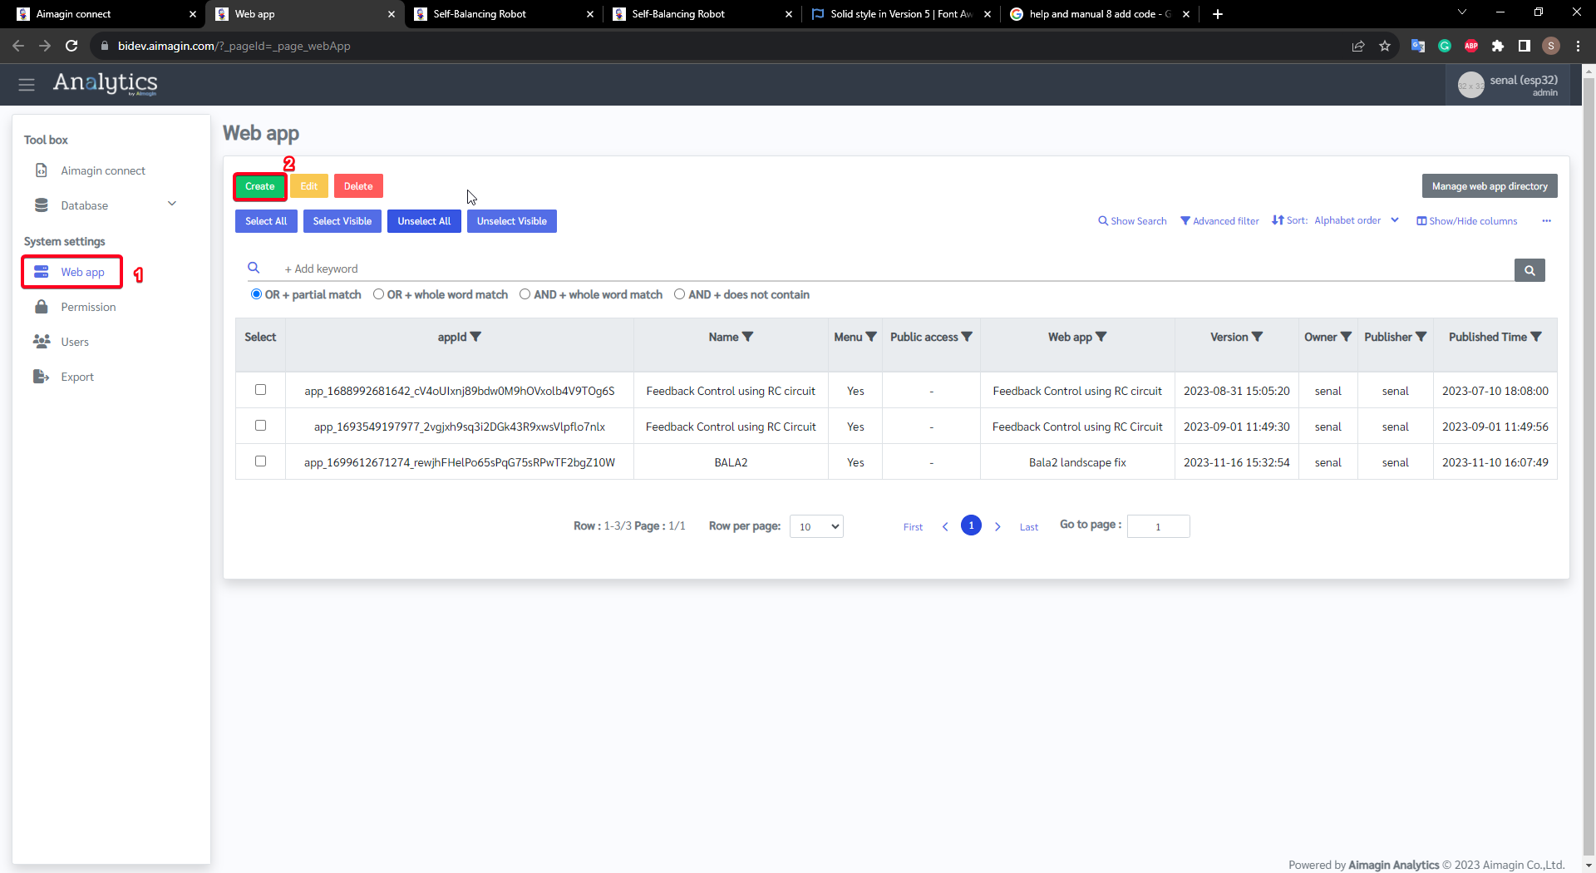Click the Show Search link
1596x873 pixels.
click(x=1132, y=221)
